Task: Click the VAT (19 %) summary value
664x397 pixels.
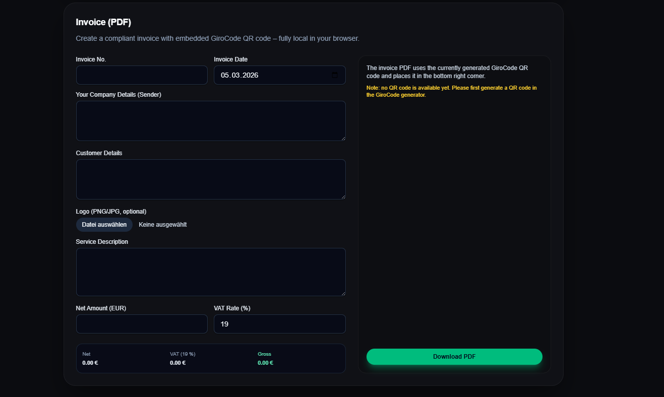Action: 177,362
